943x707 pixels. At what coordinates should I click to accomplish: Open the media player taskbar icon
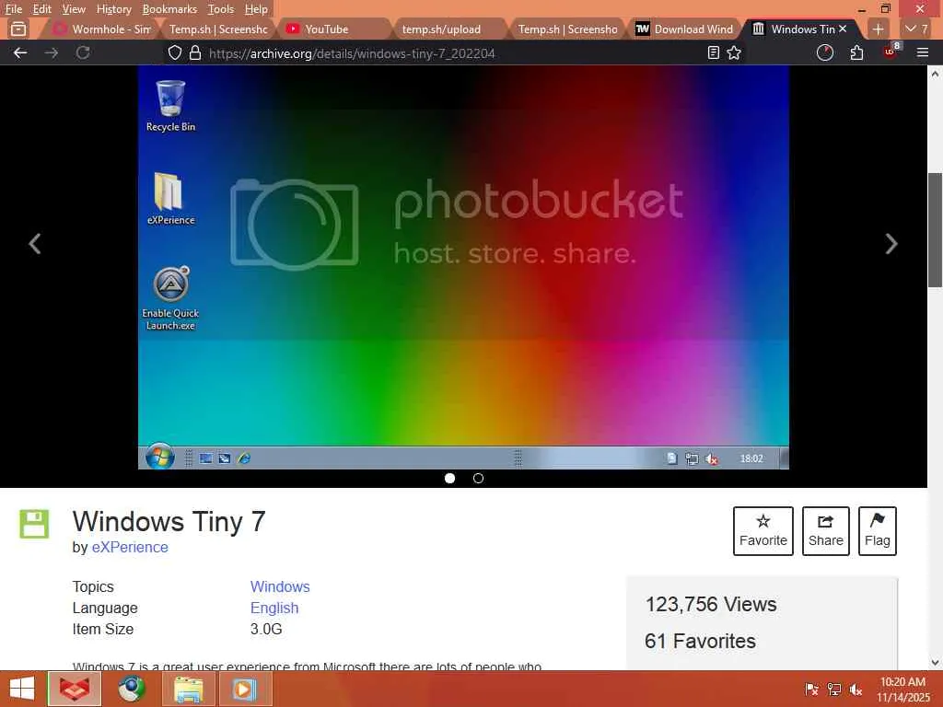(244, 689)
